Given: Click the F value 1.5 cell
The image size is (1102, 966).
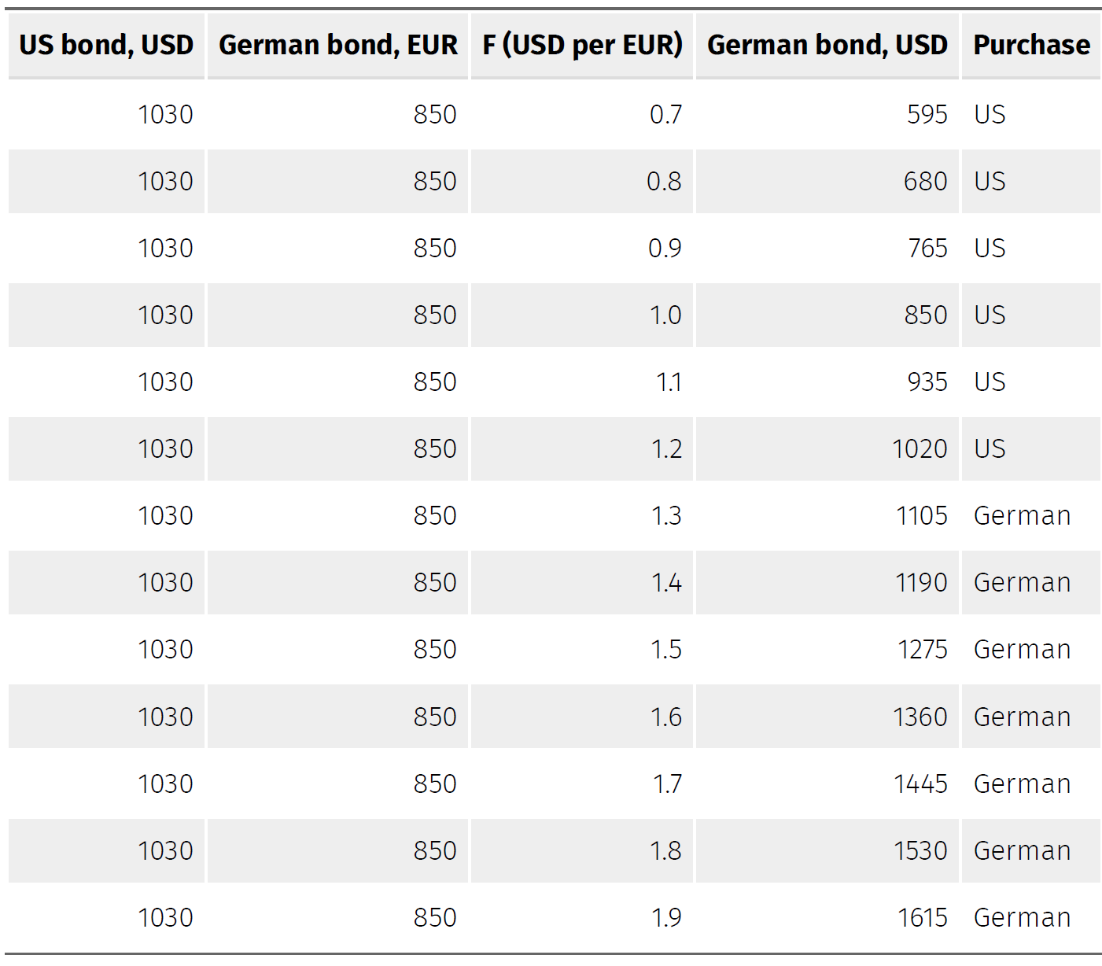Looking at the screenshot, I should tap(666, 650).
